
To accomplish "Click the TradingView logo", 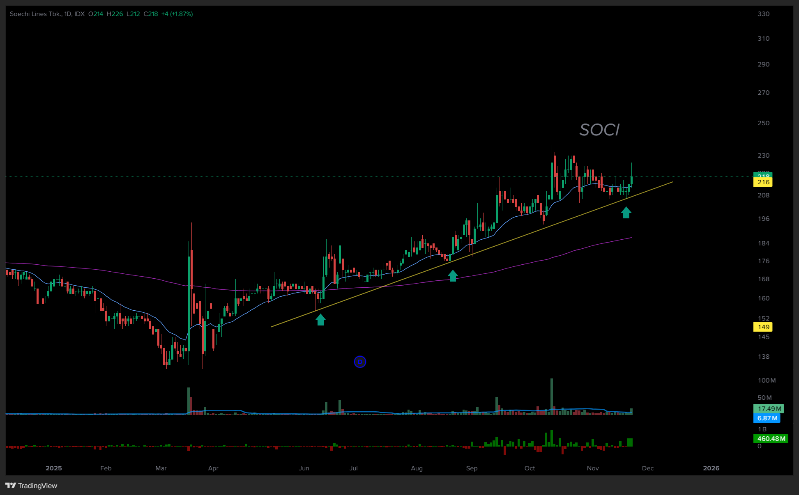I will (31, 486).
